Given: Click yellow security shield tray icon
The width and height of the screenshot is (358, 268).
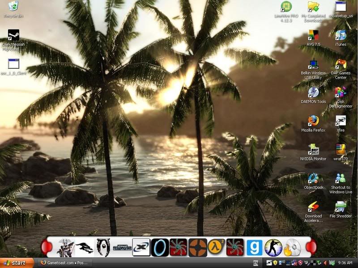Looking at the screenshot, I should [275, 263].
